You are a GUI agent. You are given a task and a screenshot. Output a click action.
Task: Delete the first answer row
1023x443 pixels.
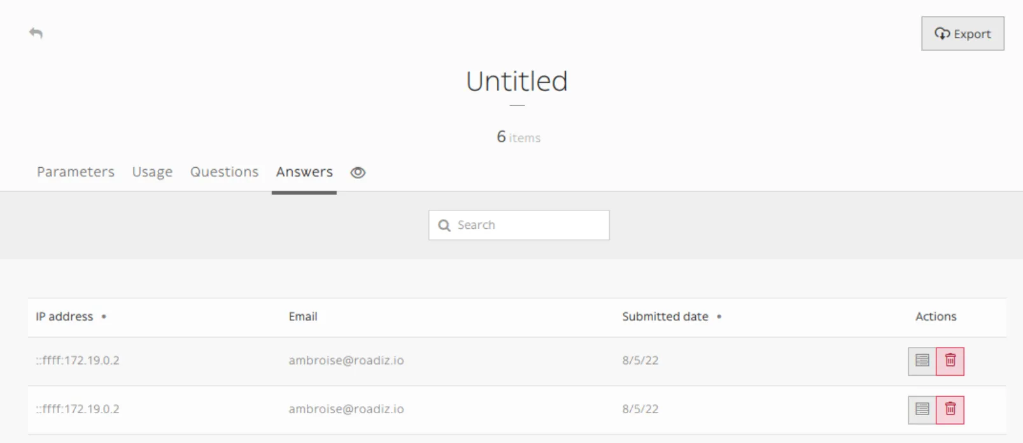point(950,361)
